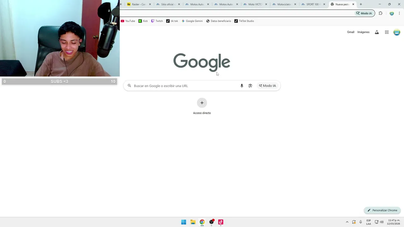
Task: Go to Gmail
Action: [351, 32]
